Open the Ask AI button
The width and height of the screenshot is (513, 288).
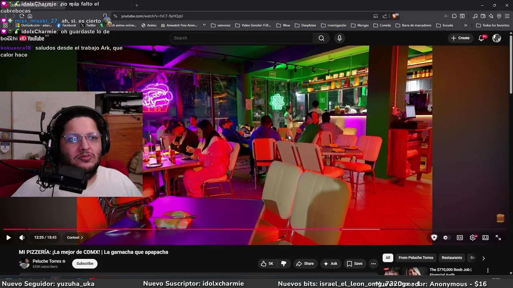[x=330, y=264]
